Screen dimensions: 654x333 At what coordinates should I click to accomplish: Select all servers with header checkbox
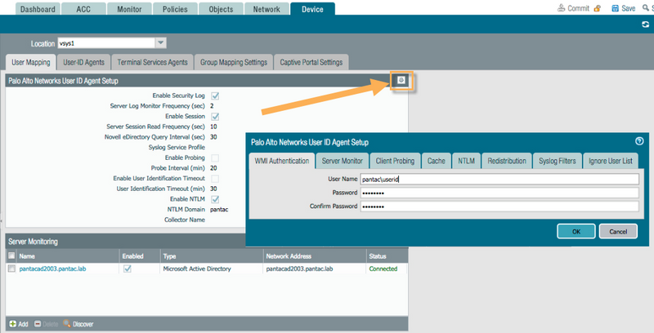pyautogui.click(x=11, y=255)
